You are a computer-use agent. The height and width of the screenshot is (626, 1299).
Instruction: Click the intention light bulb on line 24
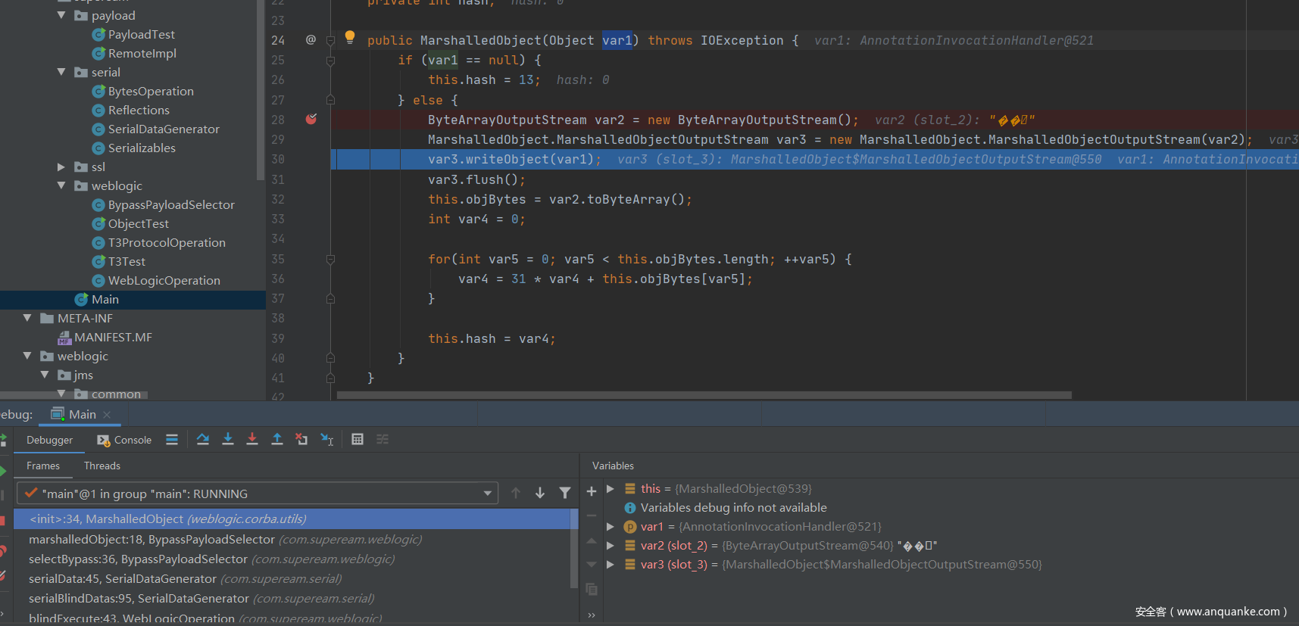click(x=350, y=37)
